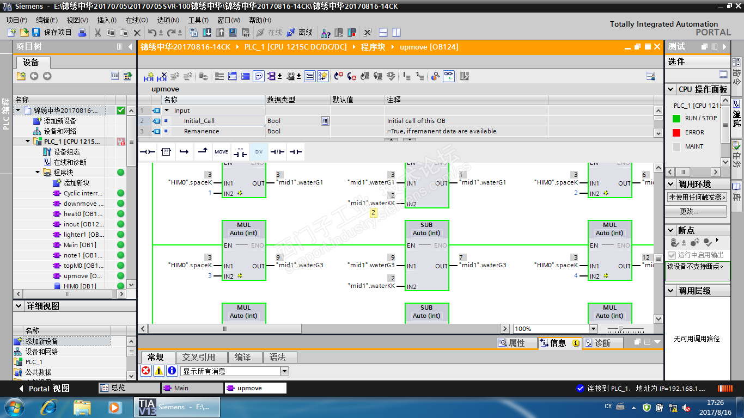The image size is (744, 418).
Task: Click the forward arrow in project tree toolbar
Action: pos(47,76)
